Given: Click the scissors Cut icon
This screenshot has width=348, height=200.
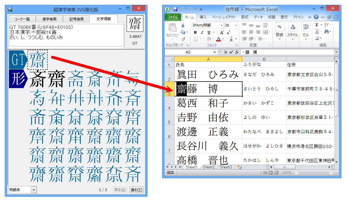Looking at the screenshot, I should pyautogui.click(x=183, y=26).
